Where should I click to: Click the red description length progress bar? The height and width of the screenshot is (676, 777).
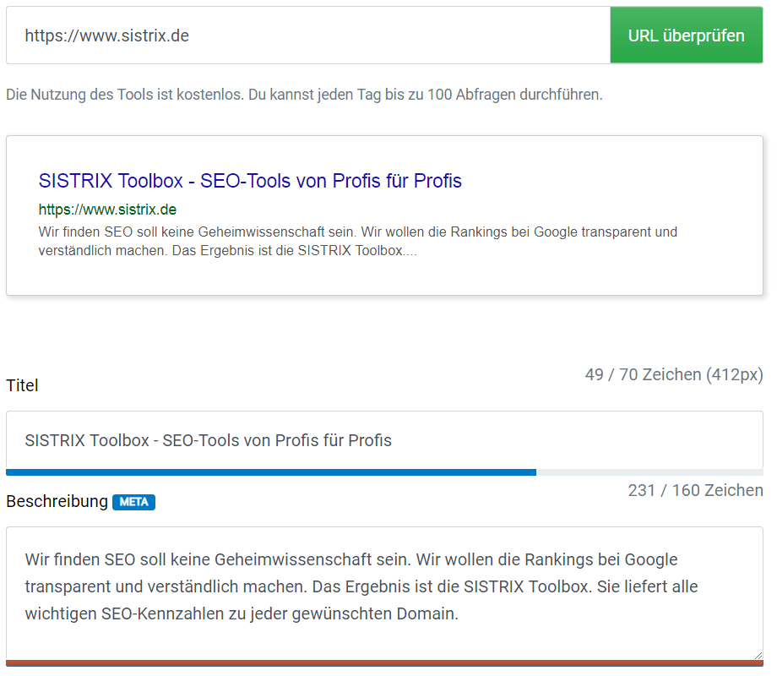tap(384, 663)
